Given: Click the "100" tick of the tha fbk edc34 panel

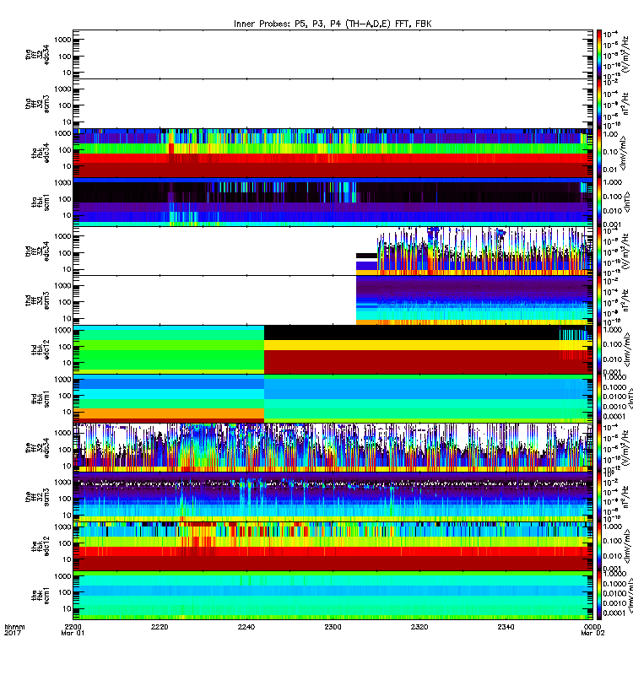Looking at the screenshot, I should pos(65,150).
